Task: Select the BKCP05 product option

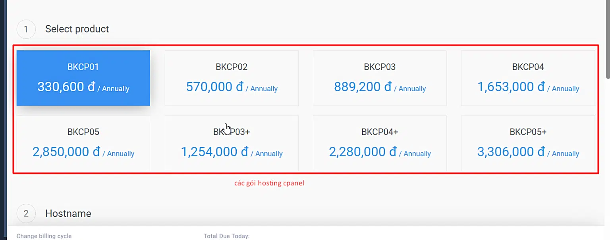Action: (83, 143)
